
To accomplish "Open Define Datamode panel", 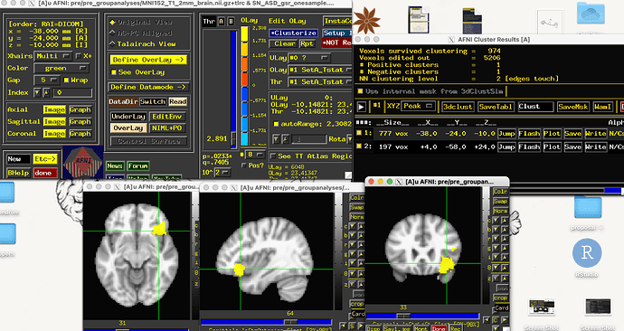I will (x=148, y=87).
